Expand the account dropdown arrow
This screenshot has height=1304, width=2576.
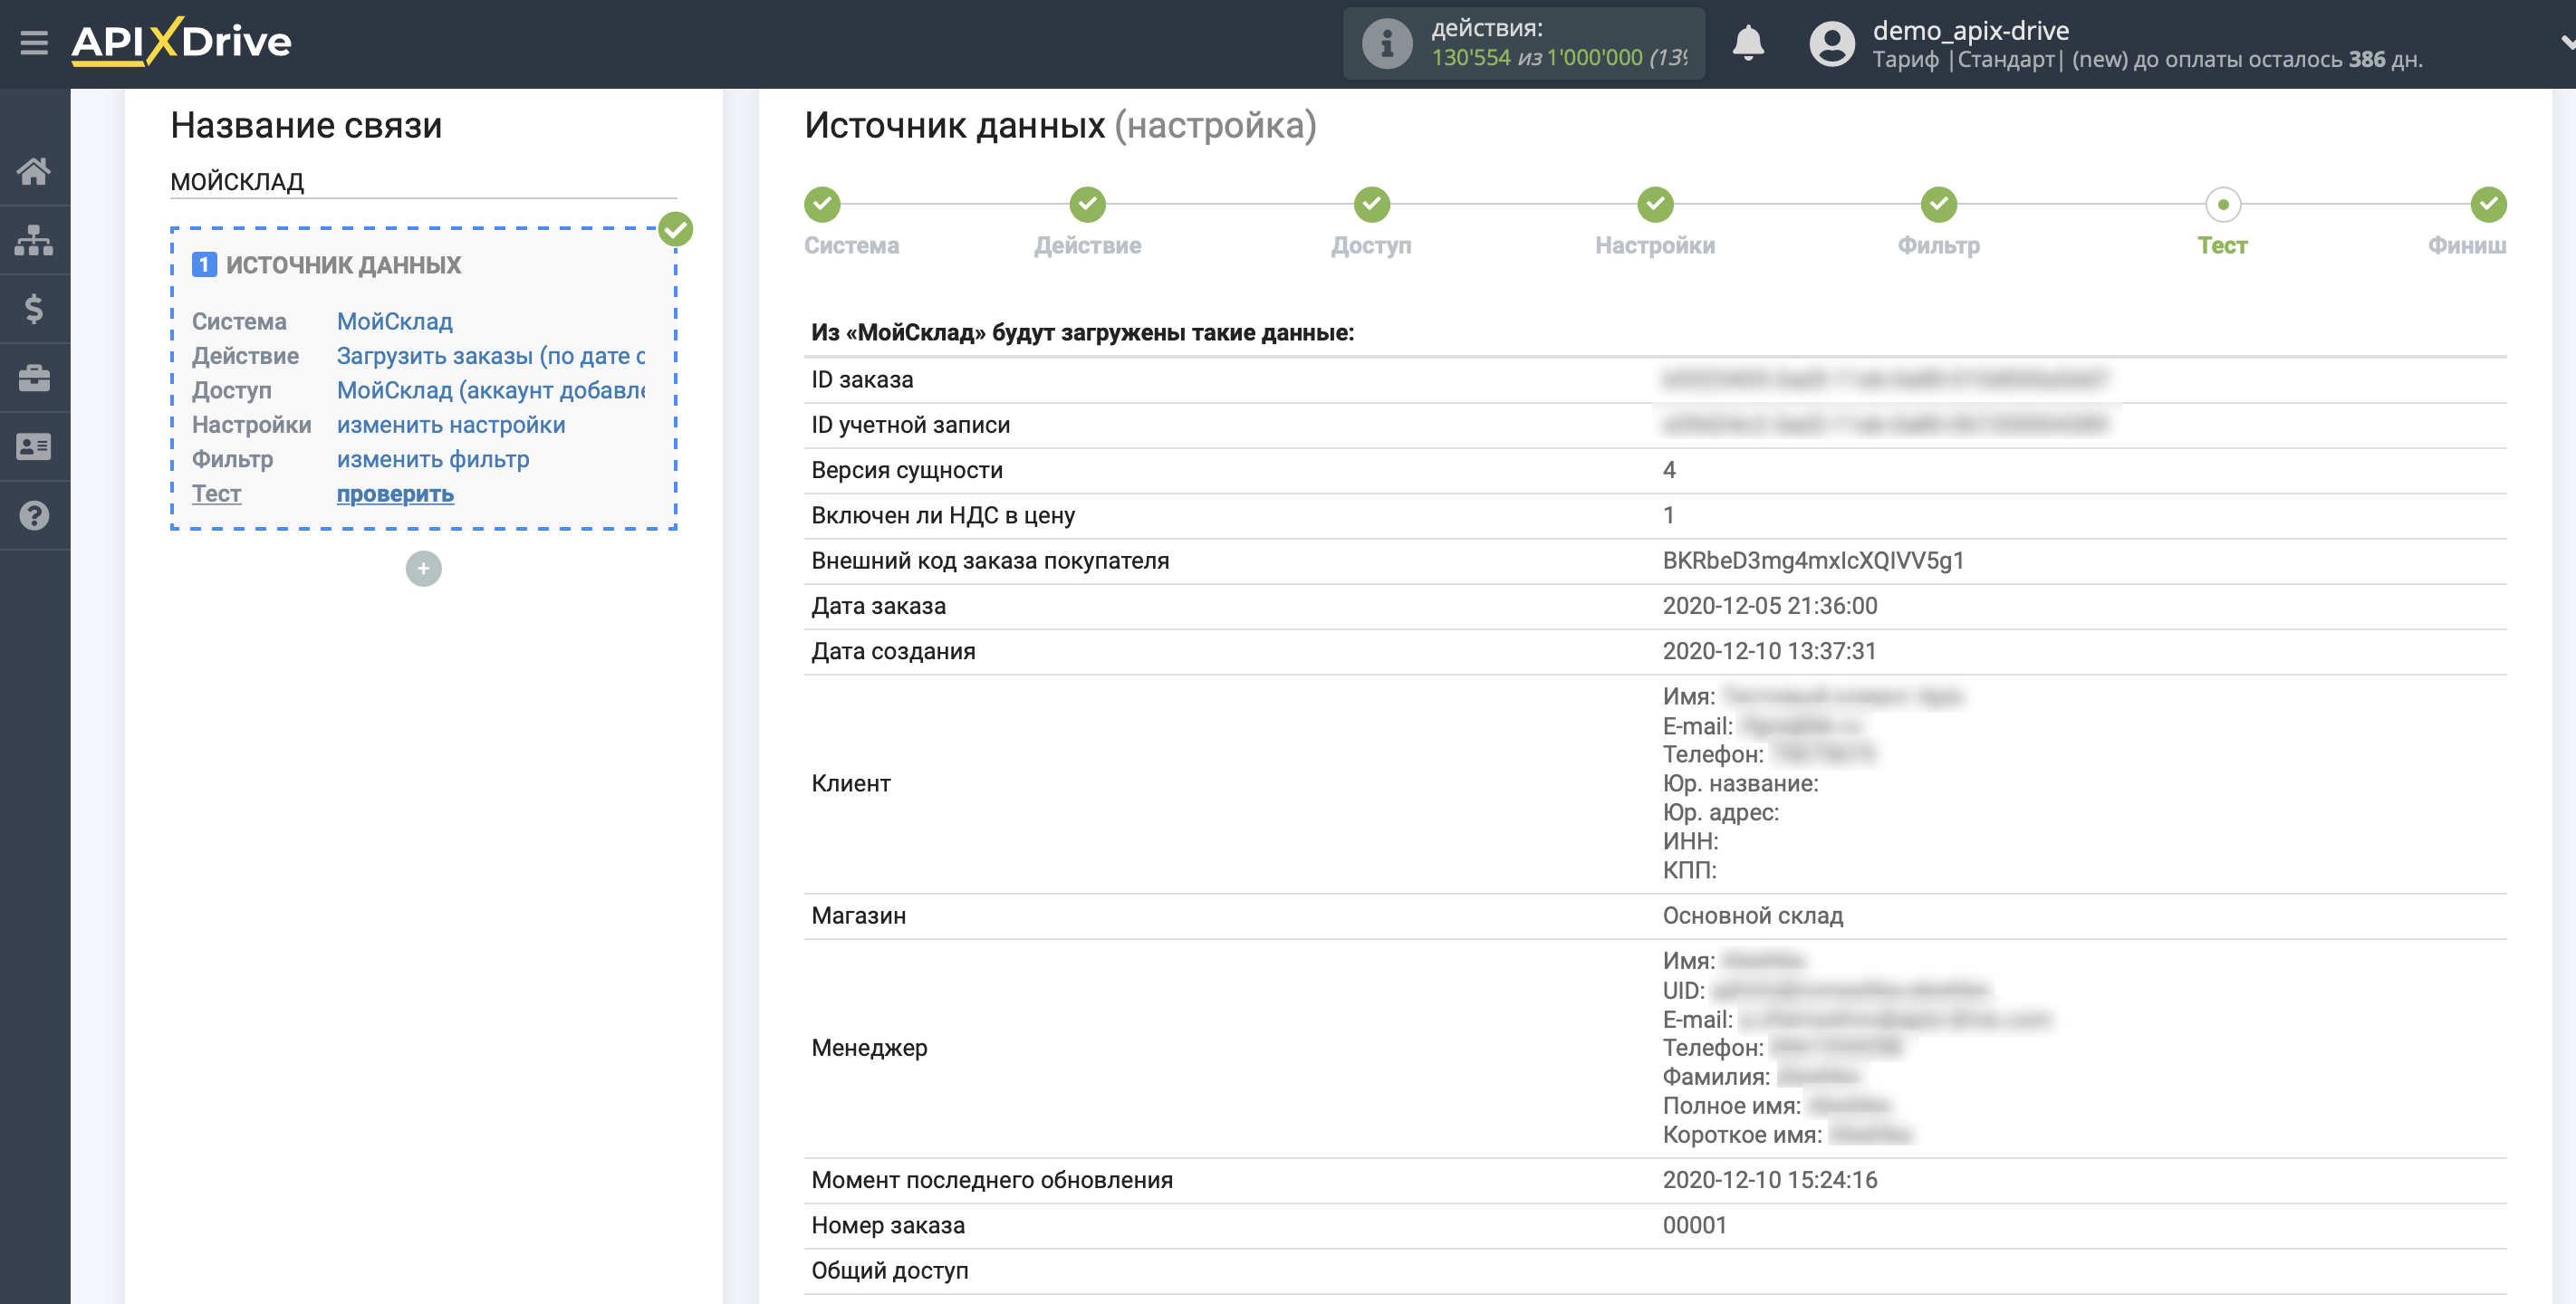2566,43
